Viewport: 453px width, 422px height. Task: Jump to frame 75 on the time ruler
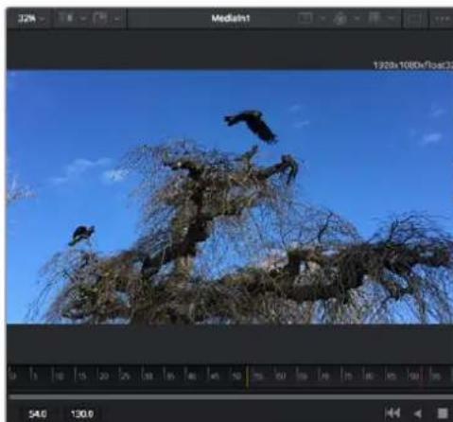pyautogui.click(x=348, y=376)
